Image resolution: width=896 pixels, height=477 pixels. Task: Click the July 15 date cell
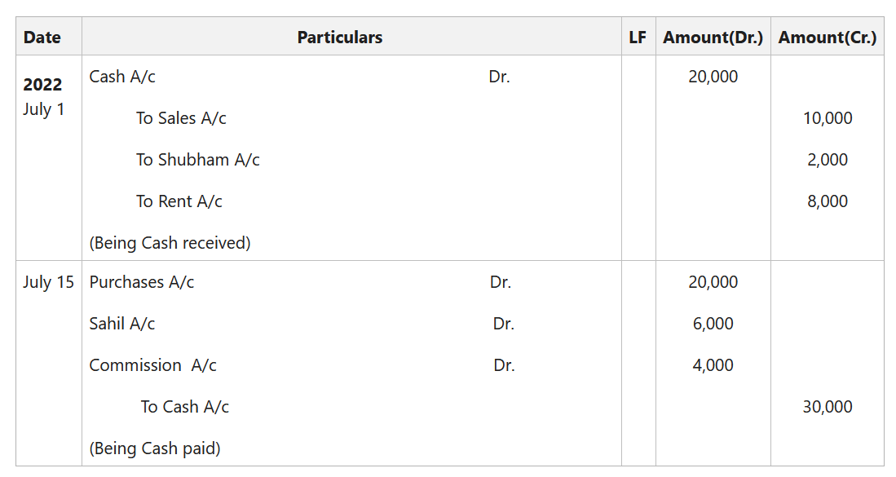tap(49, 282)
